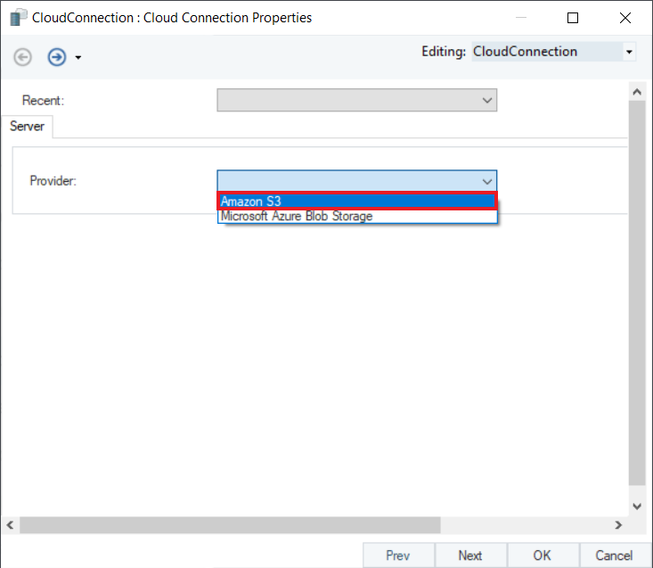Click the Editing label text
The height and width of the screenshot is (568, 653).
[444, 52]
